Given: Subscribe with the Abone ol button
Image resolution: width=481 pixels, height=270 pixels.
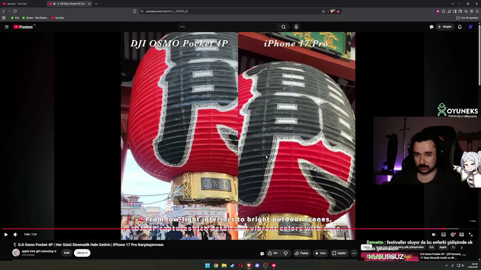Looking at the screenshot, I should tap(82, 253).
